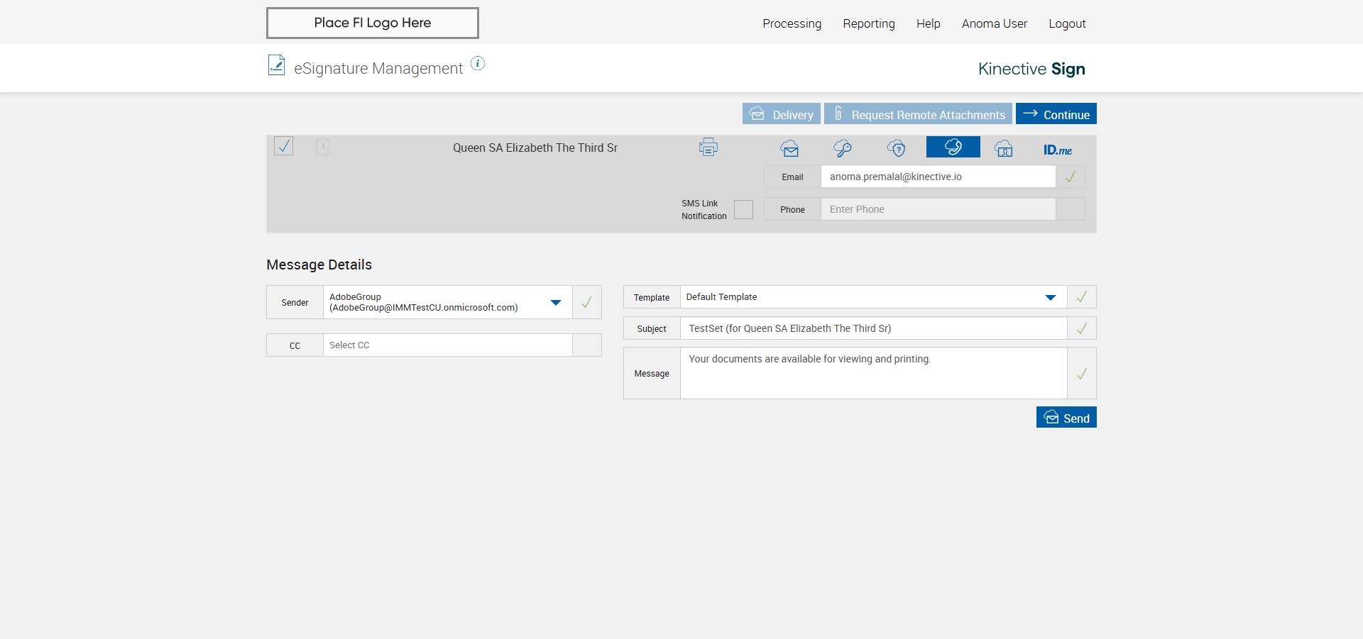Open the eSignature Management info icon

478,64
